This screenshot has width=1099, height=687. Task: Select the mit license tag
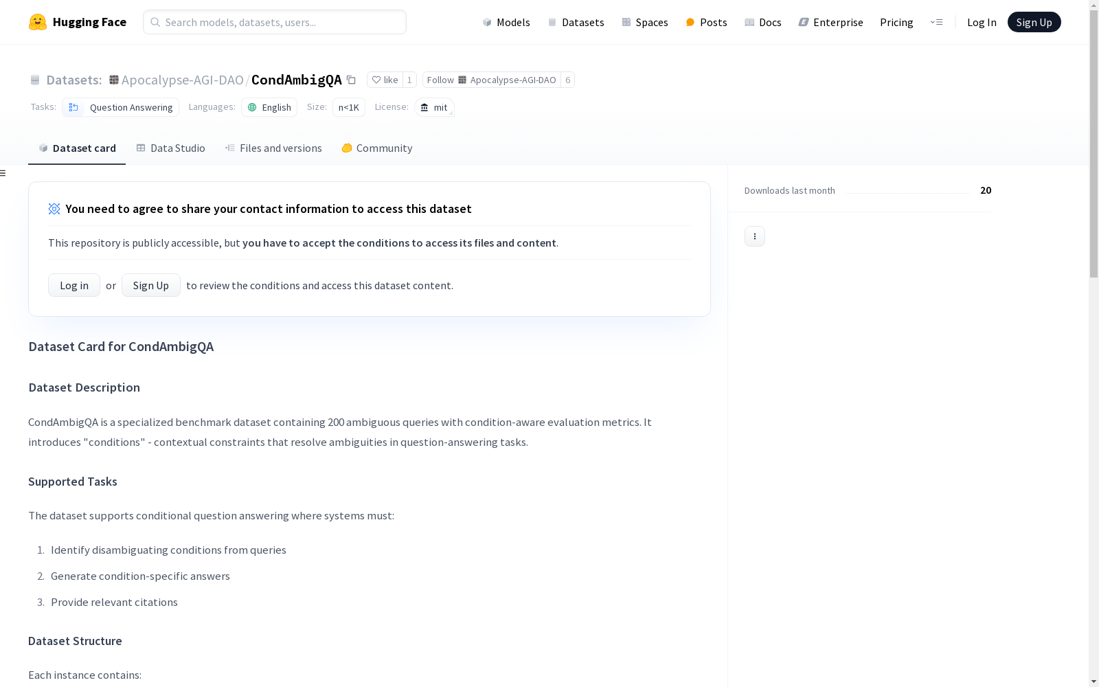434,107
